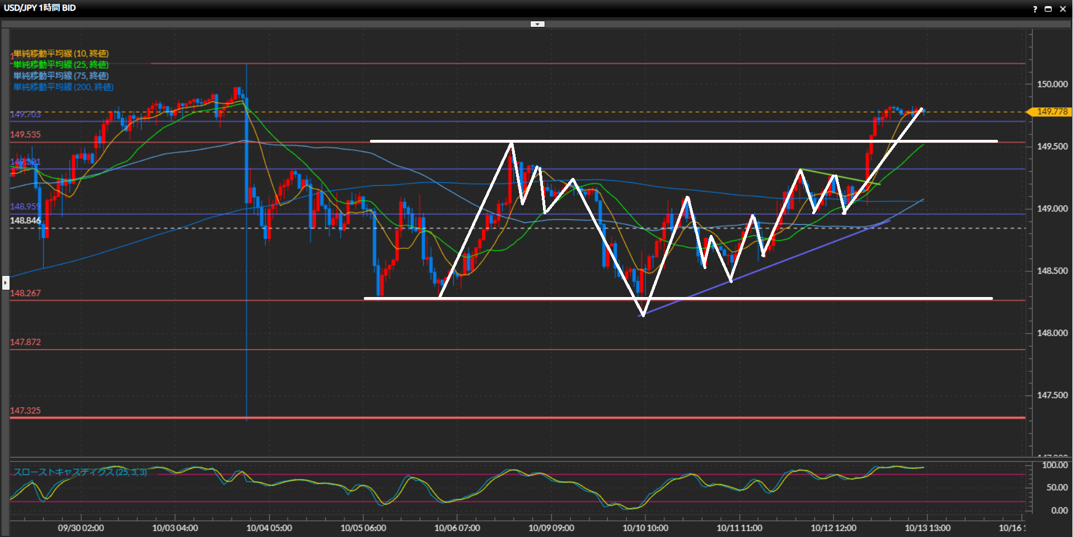Select the 147.325 red line label
The height and width of the screenshot is (537, 1073).
25,411
